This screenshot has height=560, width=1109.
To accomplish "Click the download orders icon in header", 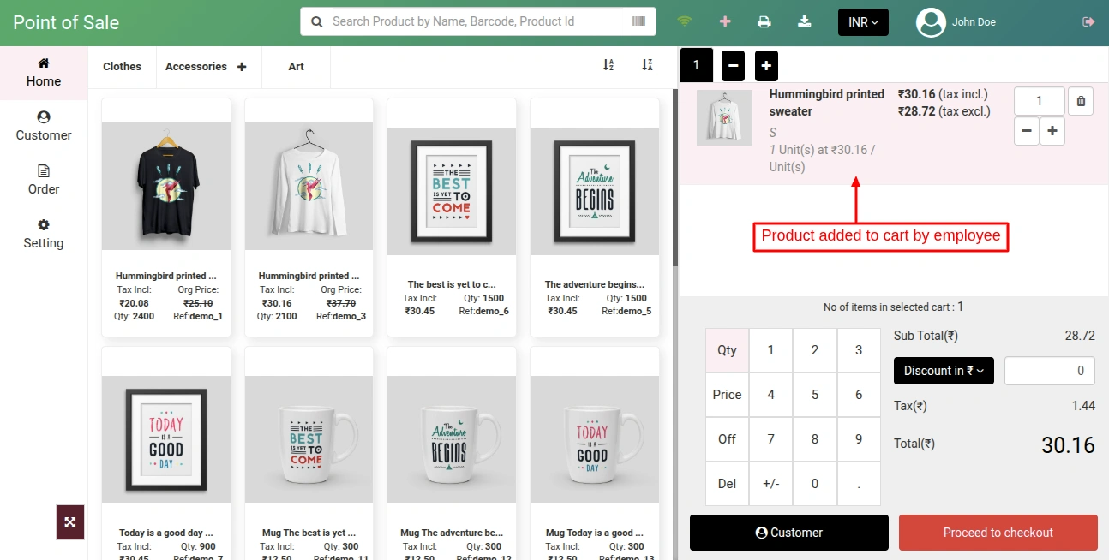I will point(804,21).
